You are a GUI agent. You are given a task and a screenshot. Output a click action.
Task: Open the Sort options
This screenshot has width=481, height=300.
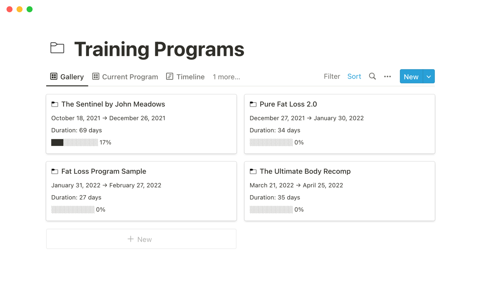tap(354, 76)
